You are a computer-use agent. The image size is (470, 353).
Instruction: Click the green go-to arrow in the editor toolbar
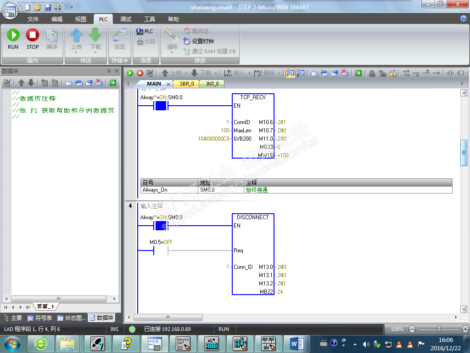click(358, 73)
